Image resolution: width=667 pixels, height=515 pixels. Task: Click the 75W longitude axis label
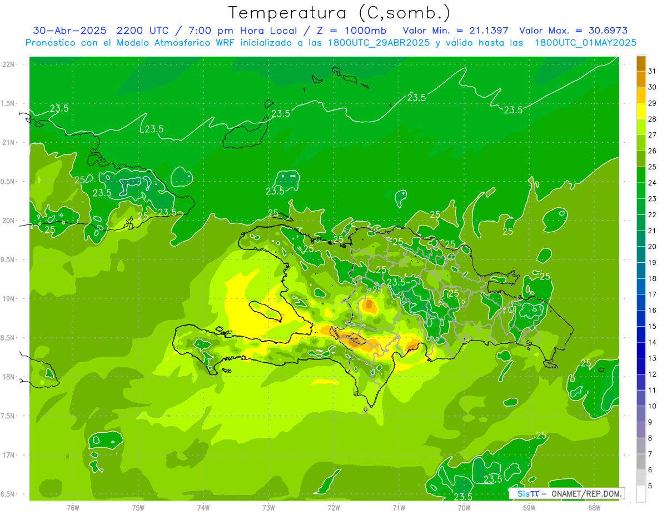(138, 507)
